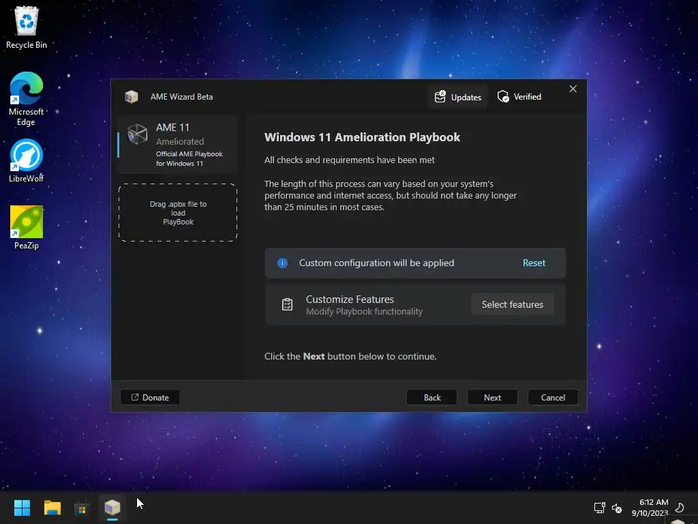Select Microsoft Edge desktop shortcut
This screenshot has width=698, height=524.
(27, 99)
